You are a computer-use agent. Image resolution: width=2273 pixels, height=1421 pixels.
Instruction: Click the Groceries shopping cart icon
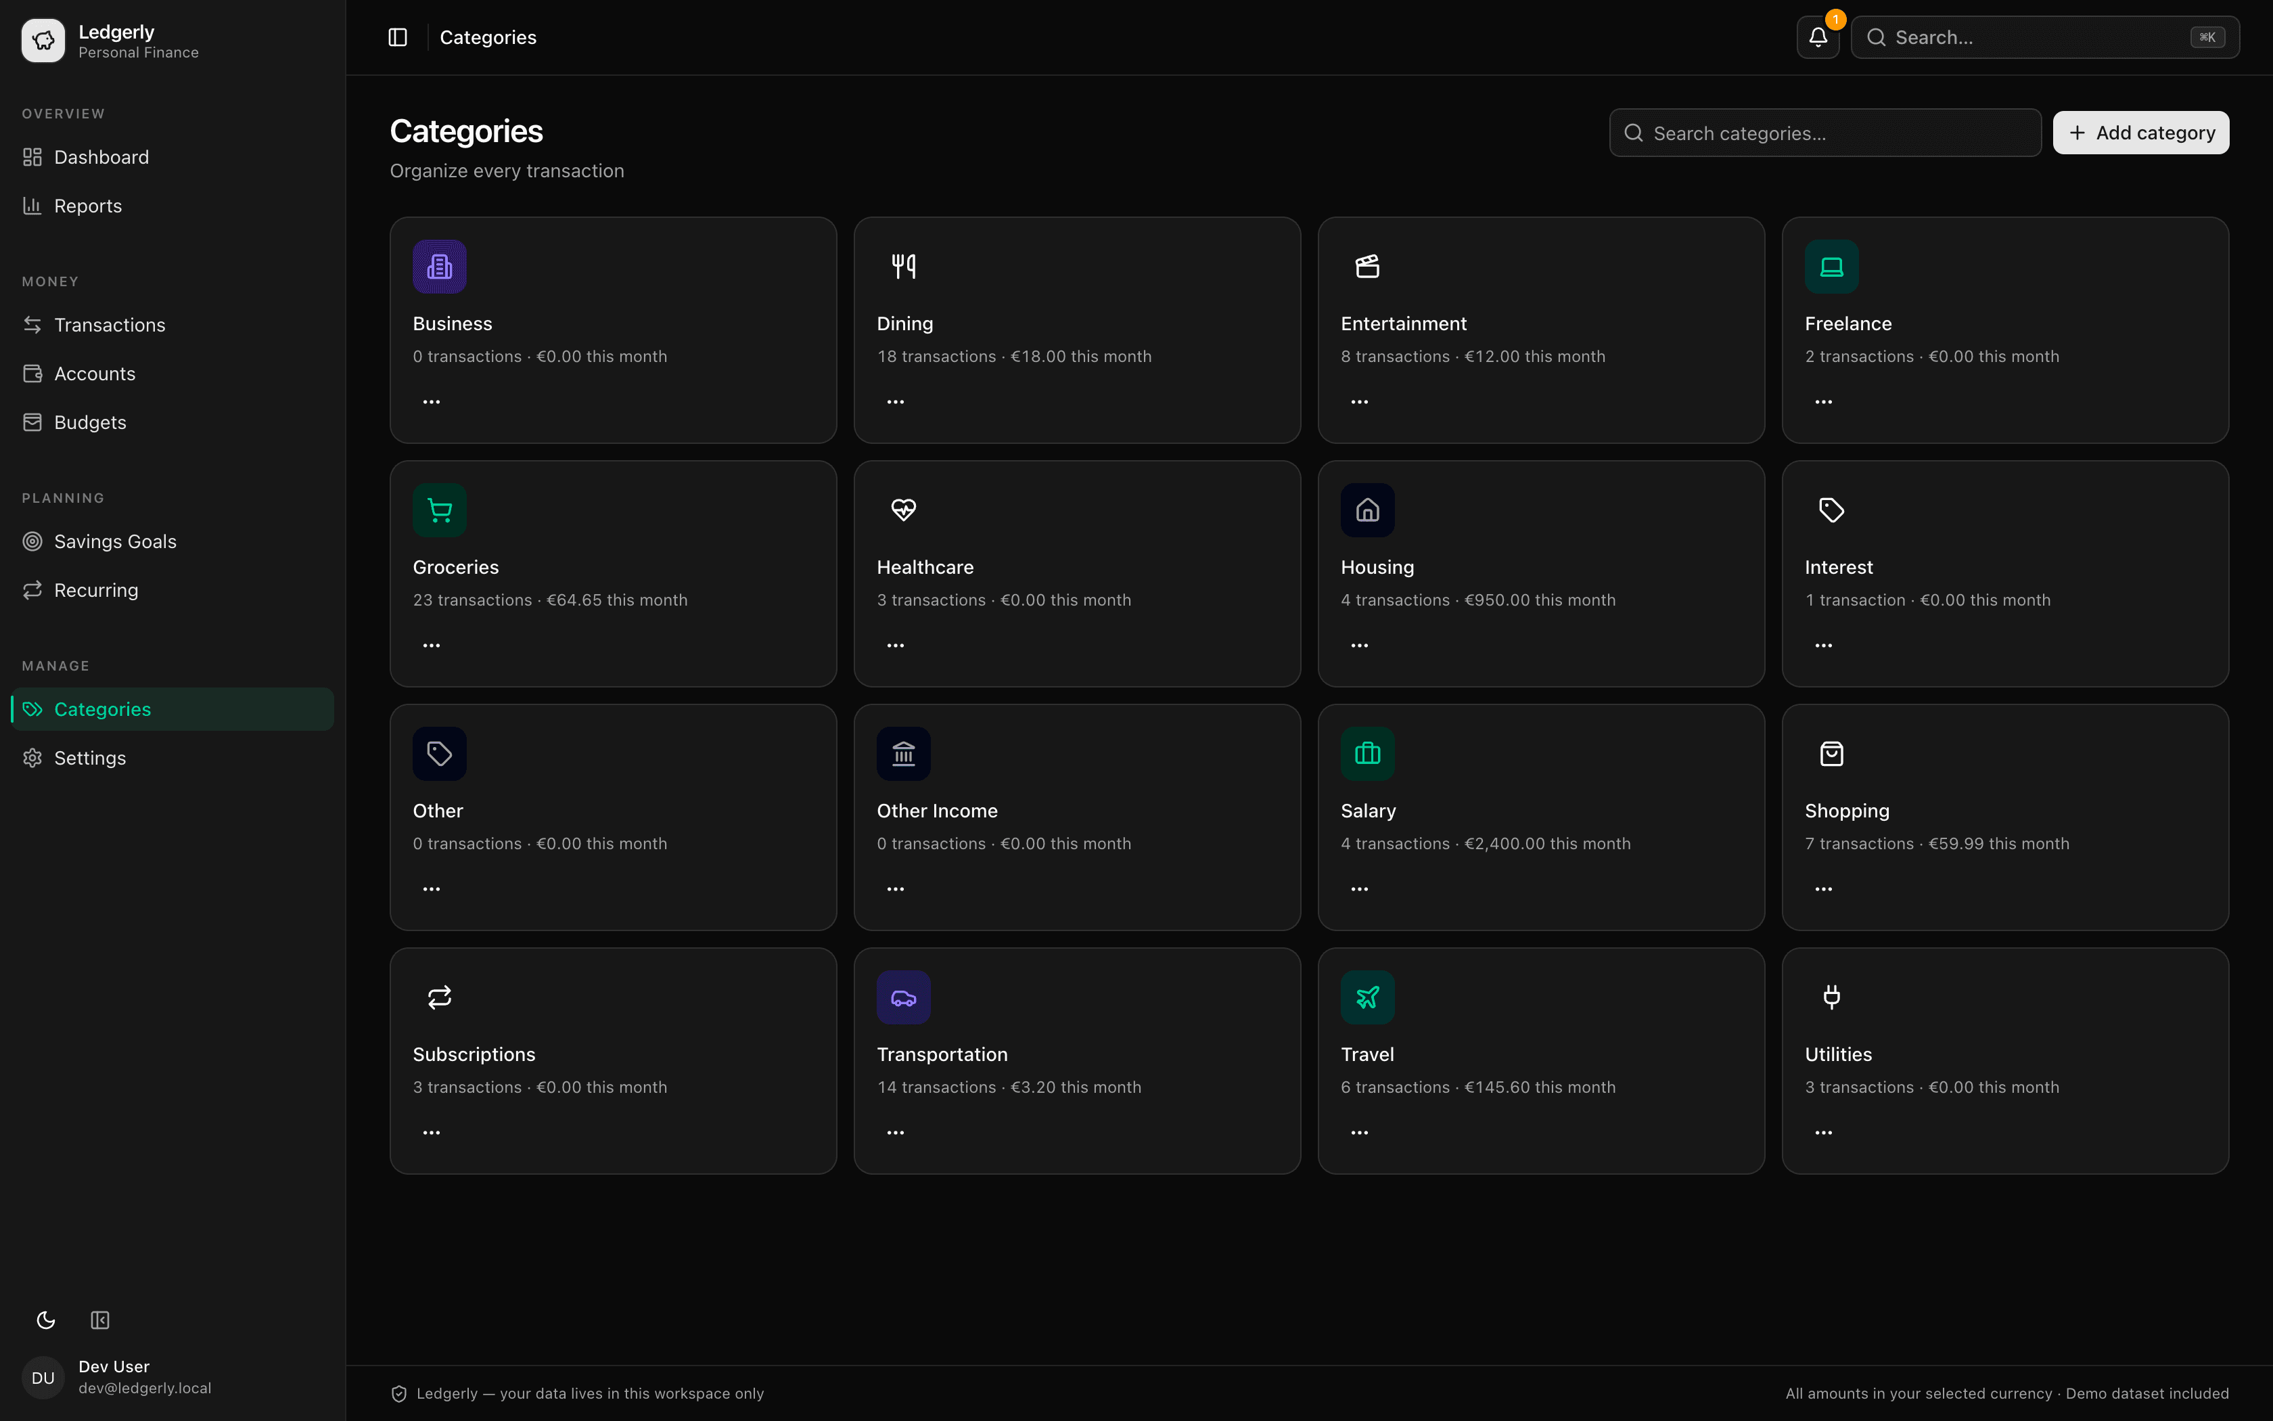440,510
